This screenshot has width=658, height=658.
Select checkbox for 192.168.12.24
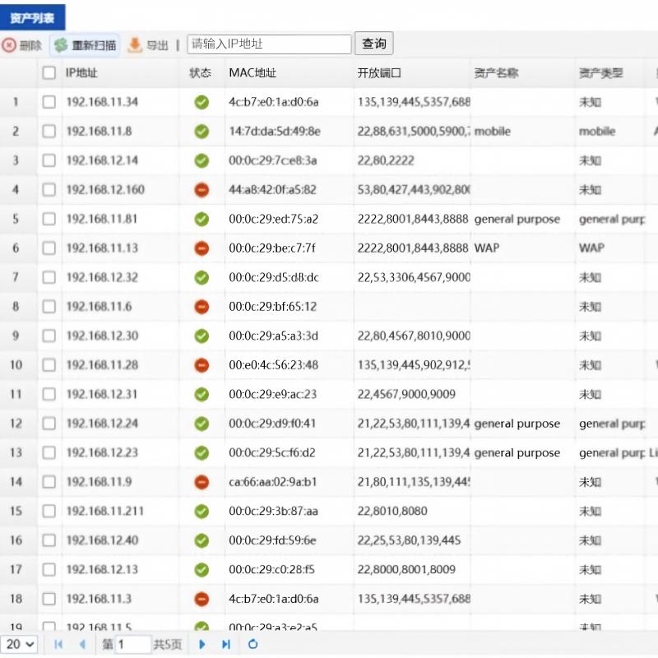coord(49,424)
